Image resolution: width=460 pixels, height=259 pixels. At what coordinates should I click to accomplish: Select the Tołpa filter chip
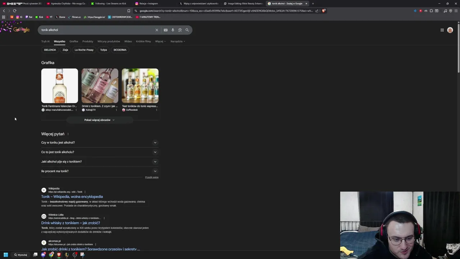tap(103, 50)
